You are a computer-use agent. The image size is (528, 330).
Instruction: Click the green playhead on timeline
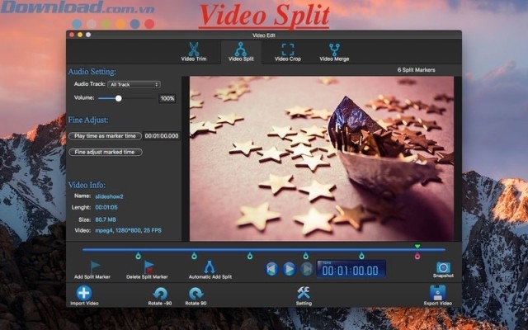point(417,247)
